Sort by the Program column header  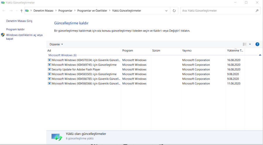tap(136, 50)
